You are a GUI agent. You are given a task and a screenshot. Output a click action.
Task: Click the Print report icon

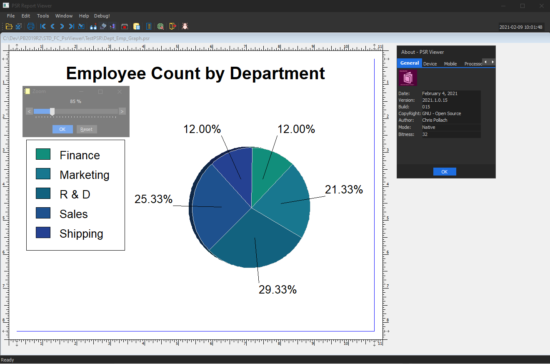point(30,26)
